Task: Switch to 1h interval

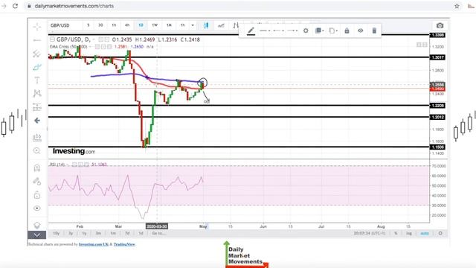Action: click(x=114, y=25)
